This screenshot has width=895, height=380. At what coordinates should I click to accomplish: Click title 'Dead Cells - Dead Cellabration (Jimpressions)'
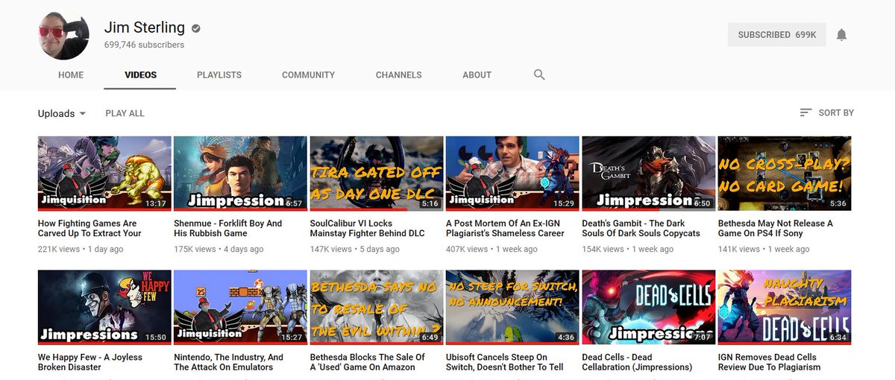coord(637,362)
